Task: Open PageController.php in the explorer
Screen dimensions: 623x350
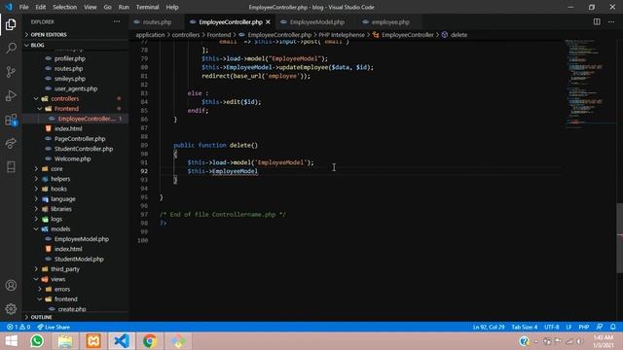Action: [80, 139]
